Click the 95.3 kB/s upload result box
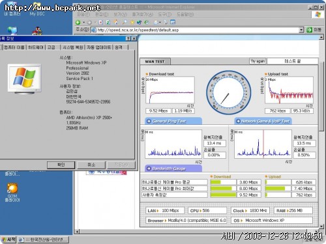The image size is (326, 244). tap(303, 111)
